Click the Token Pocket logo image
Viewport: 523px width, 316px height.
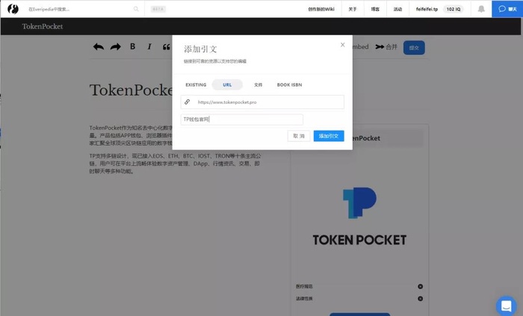pos(359,217)
